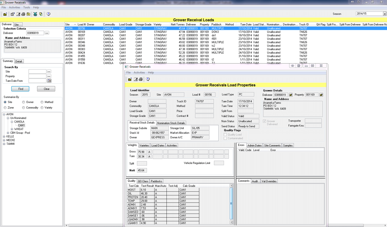Switch to the Nomination Stock Details tab

coord(171,123)
